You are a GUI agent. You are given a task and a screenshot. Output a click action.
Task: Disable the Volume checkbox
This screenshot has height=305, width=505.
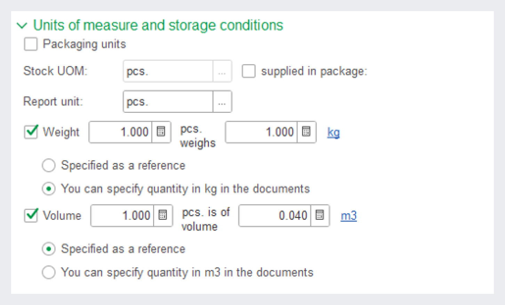(31, 216)
